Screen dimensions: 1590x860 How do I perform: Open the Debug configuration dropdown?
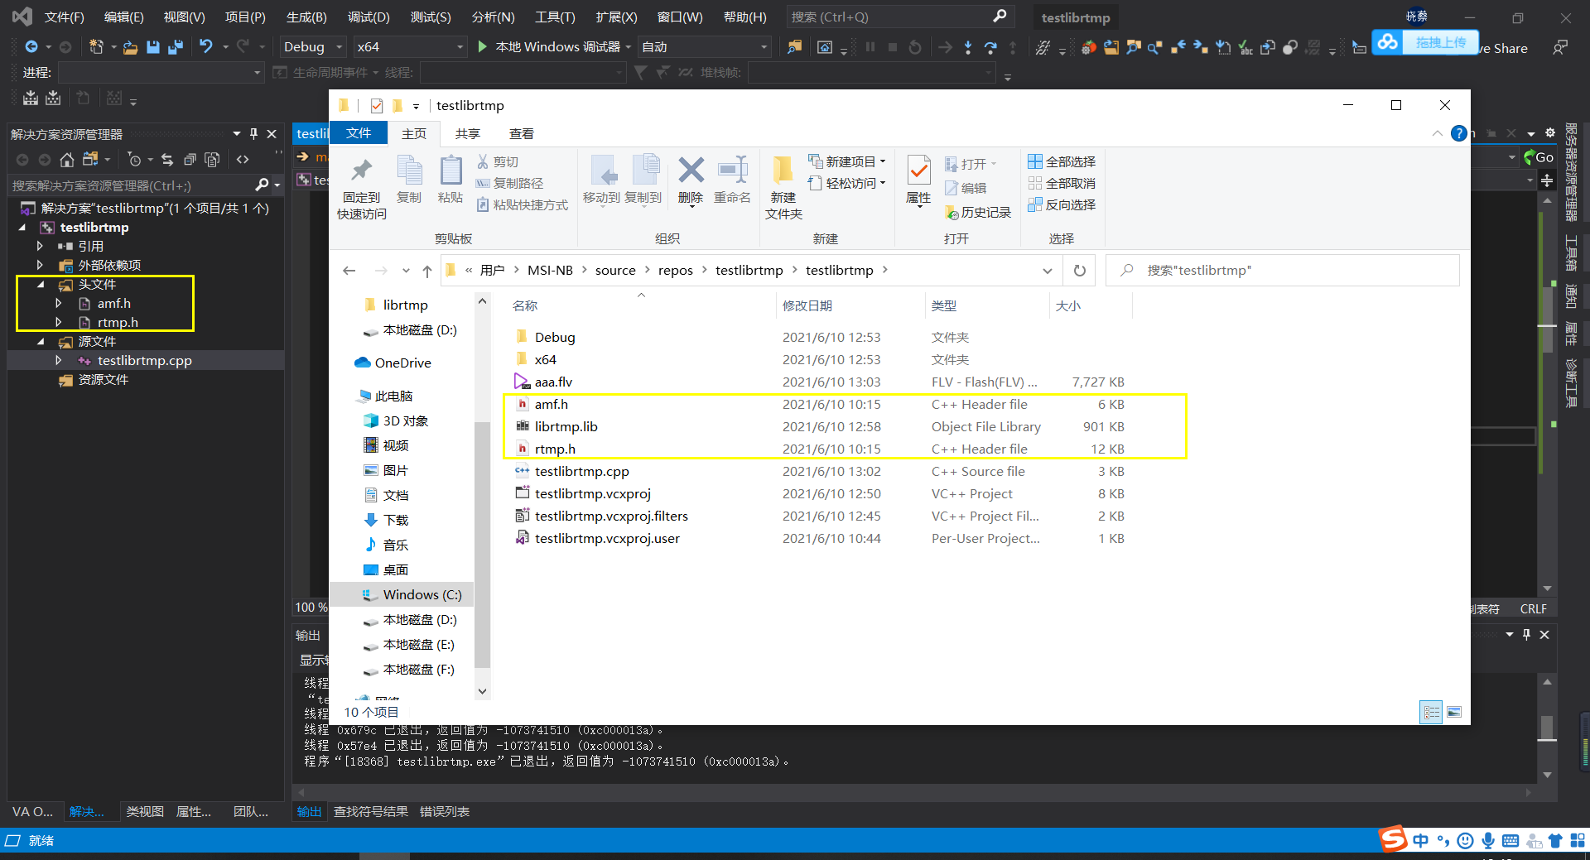pyautogui.click(x=311, y=46)
